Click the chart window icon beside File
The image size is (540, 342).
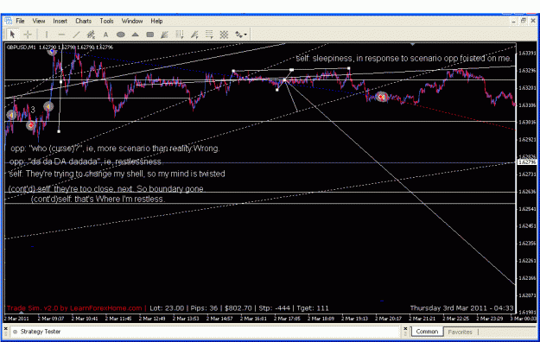[x=9, y=21]
